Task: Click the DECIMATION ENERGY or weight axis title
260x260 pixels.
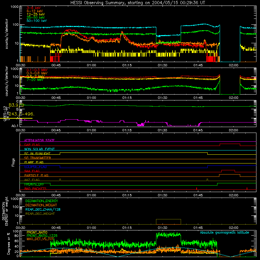Action: [x=5, y=211]
